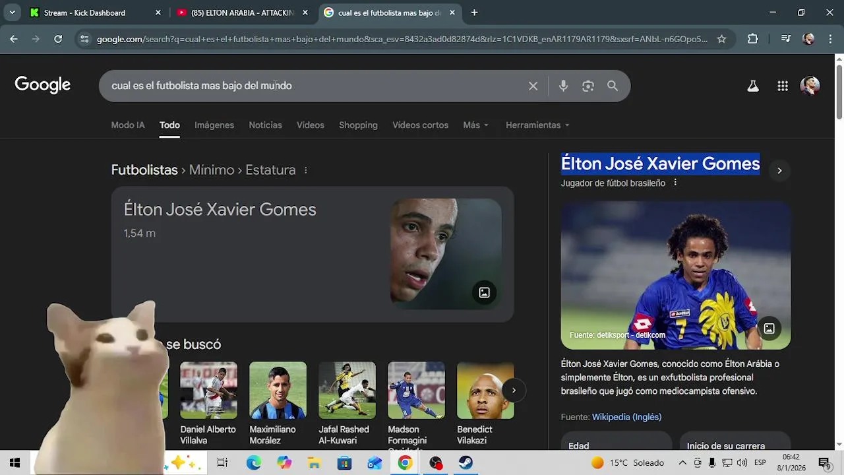Open Outlook mail from taskbar

coord(375,463)
